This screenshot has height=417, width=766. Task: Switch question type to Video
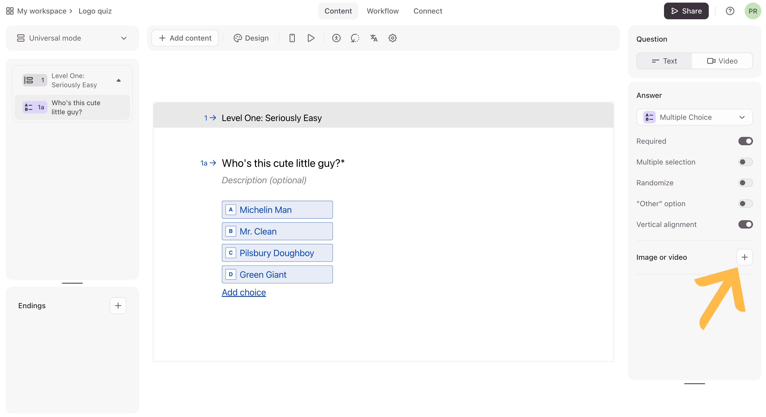(722, 61)
